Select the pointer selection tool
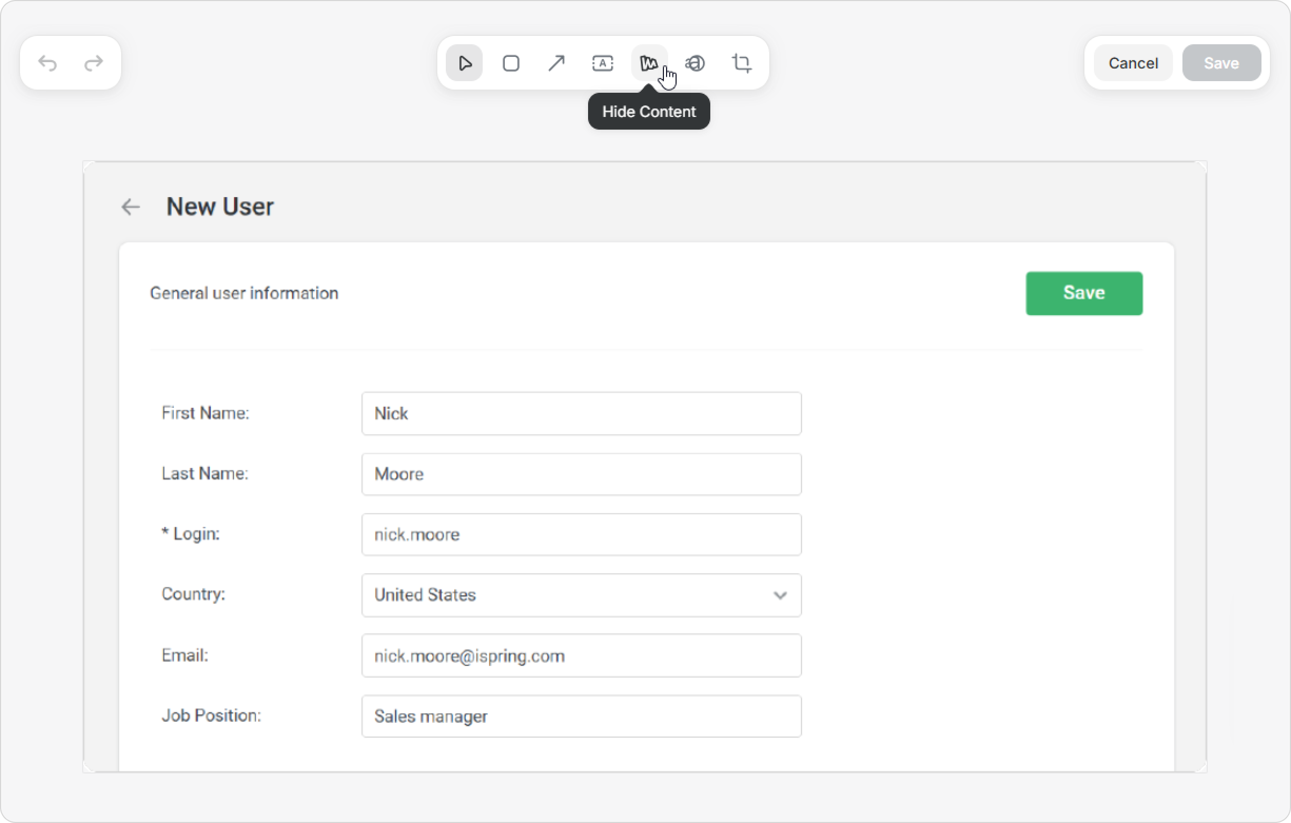 (x=464, y=63)
